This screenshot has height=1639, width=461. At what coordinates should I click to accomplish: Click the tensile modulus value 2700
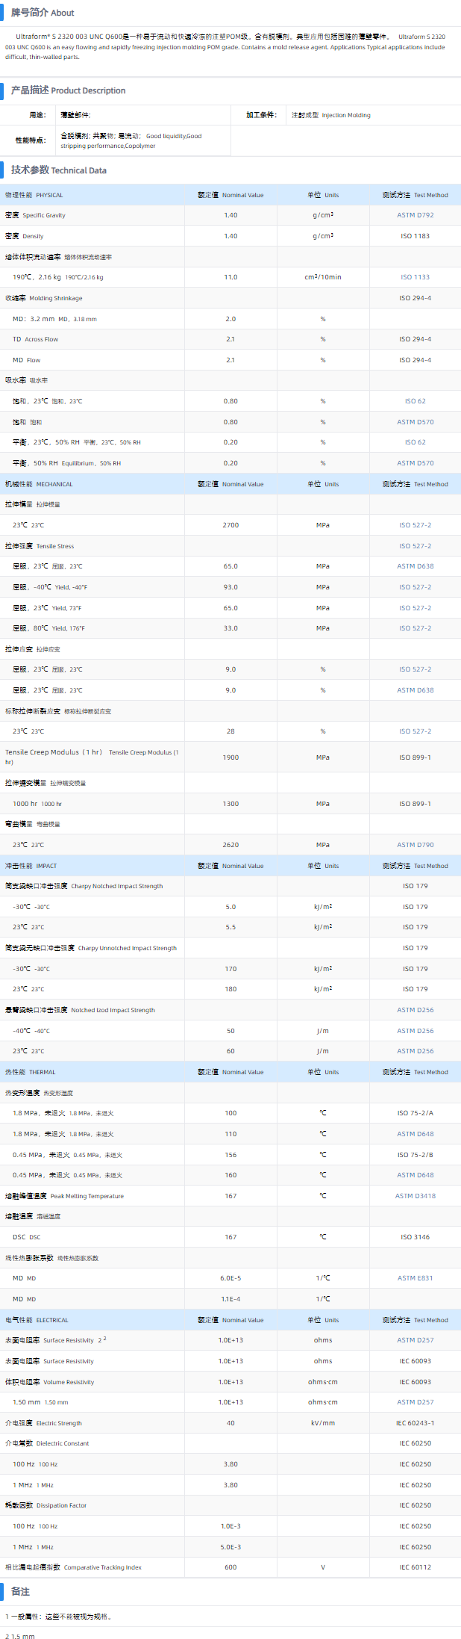pyautogui.click(x=230, y=525)
